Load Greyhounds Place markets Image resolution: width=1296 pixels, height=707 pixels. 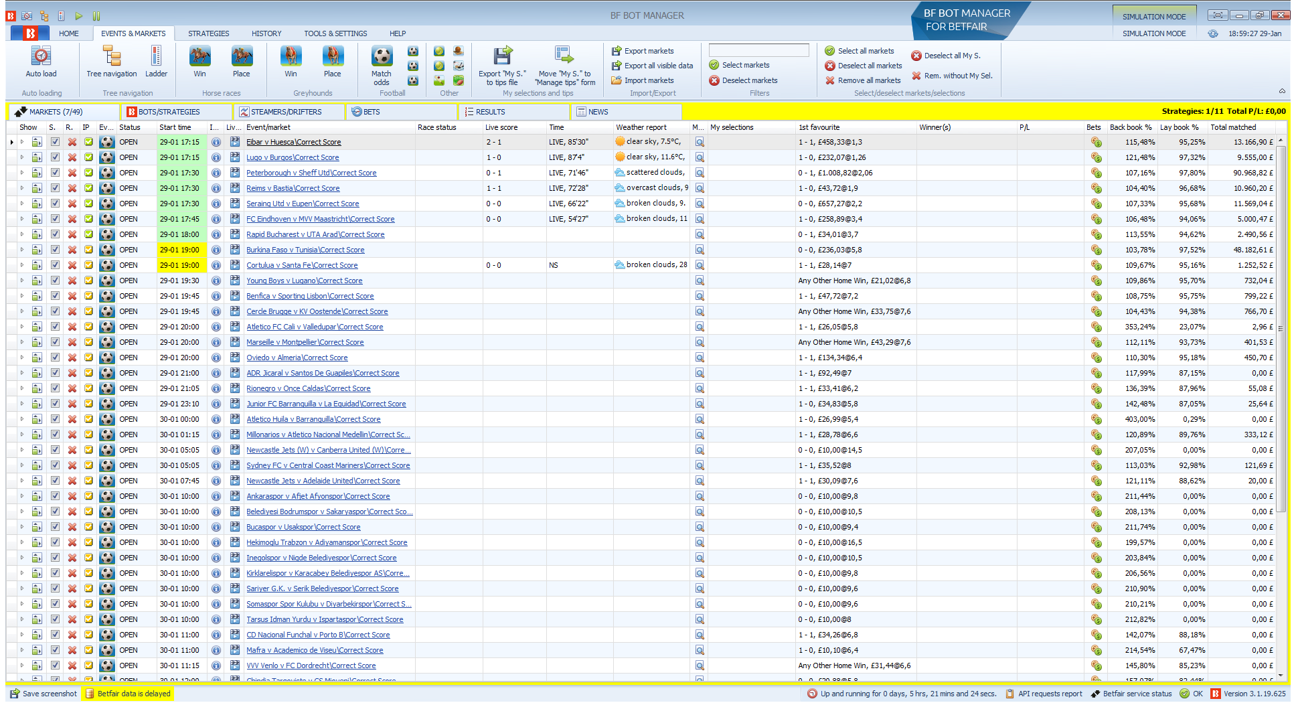point(333,62)
